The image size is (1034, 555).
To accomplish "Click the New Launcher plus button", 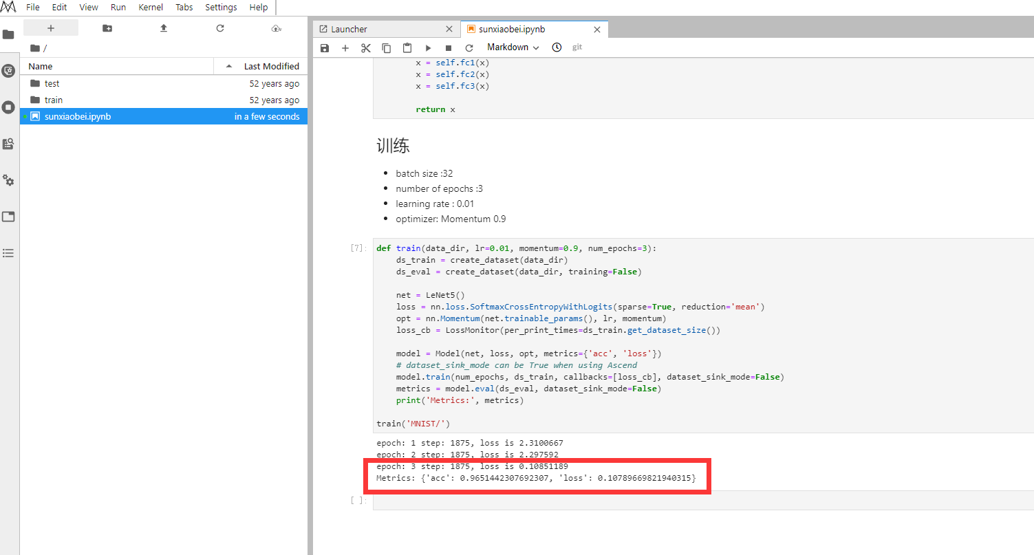I will (51, 28).
